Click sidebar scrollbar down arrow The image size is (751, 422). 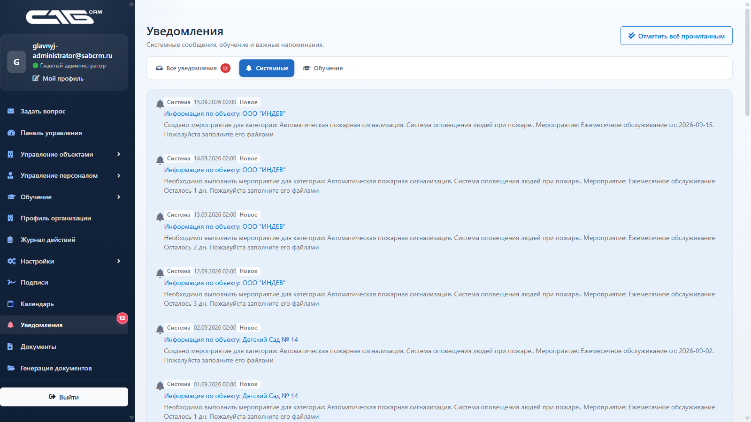[131, 418]
